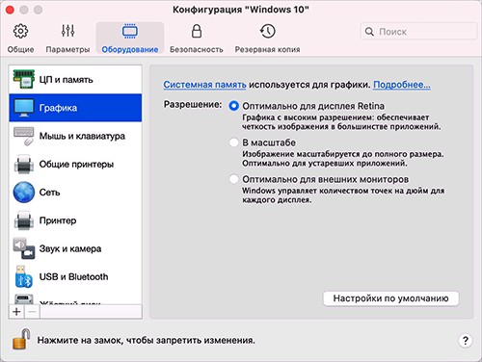Click the Звук и камера icon
The width and height of the screenshot is (482, 362).
24,248
